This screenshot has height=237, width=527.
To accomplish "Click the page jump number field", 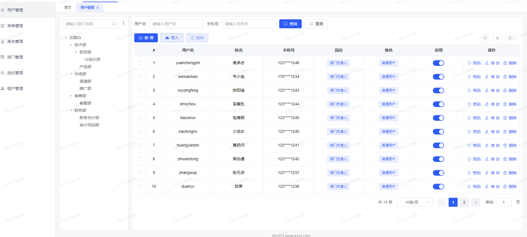I will click(503, 202).
